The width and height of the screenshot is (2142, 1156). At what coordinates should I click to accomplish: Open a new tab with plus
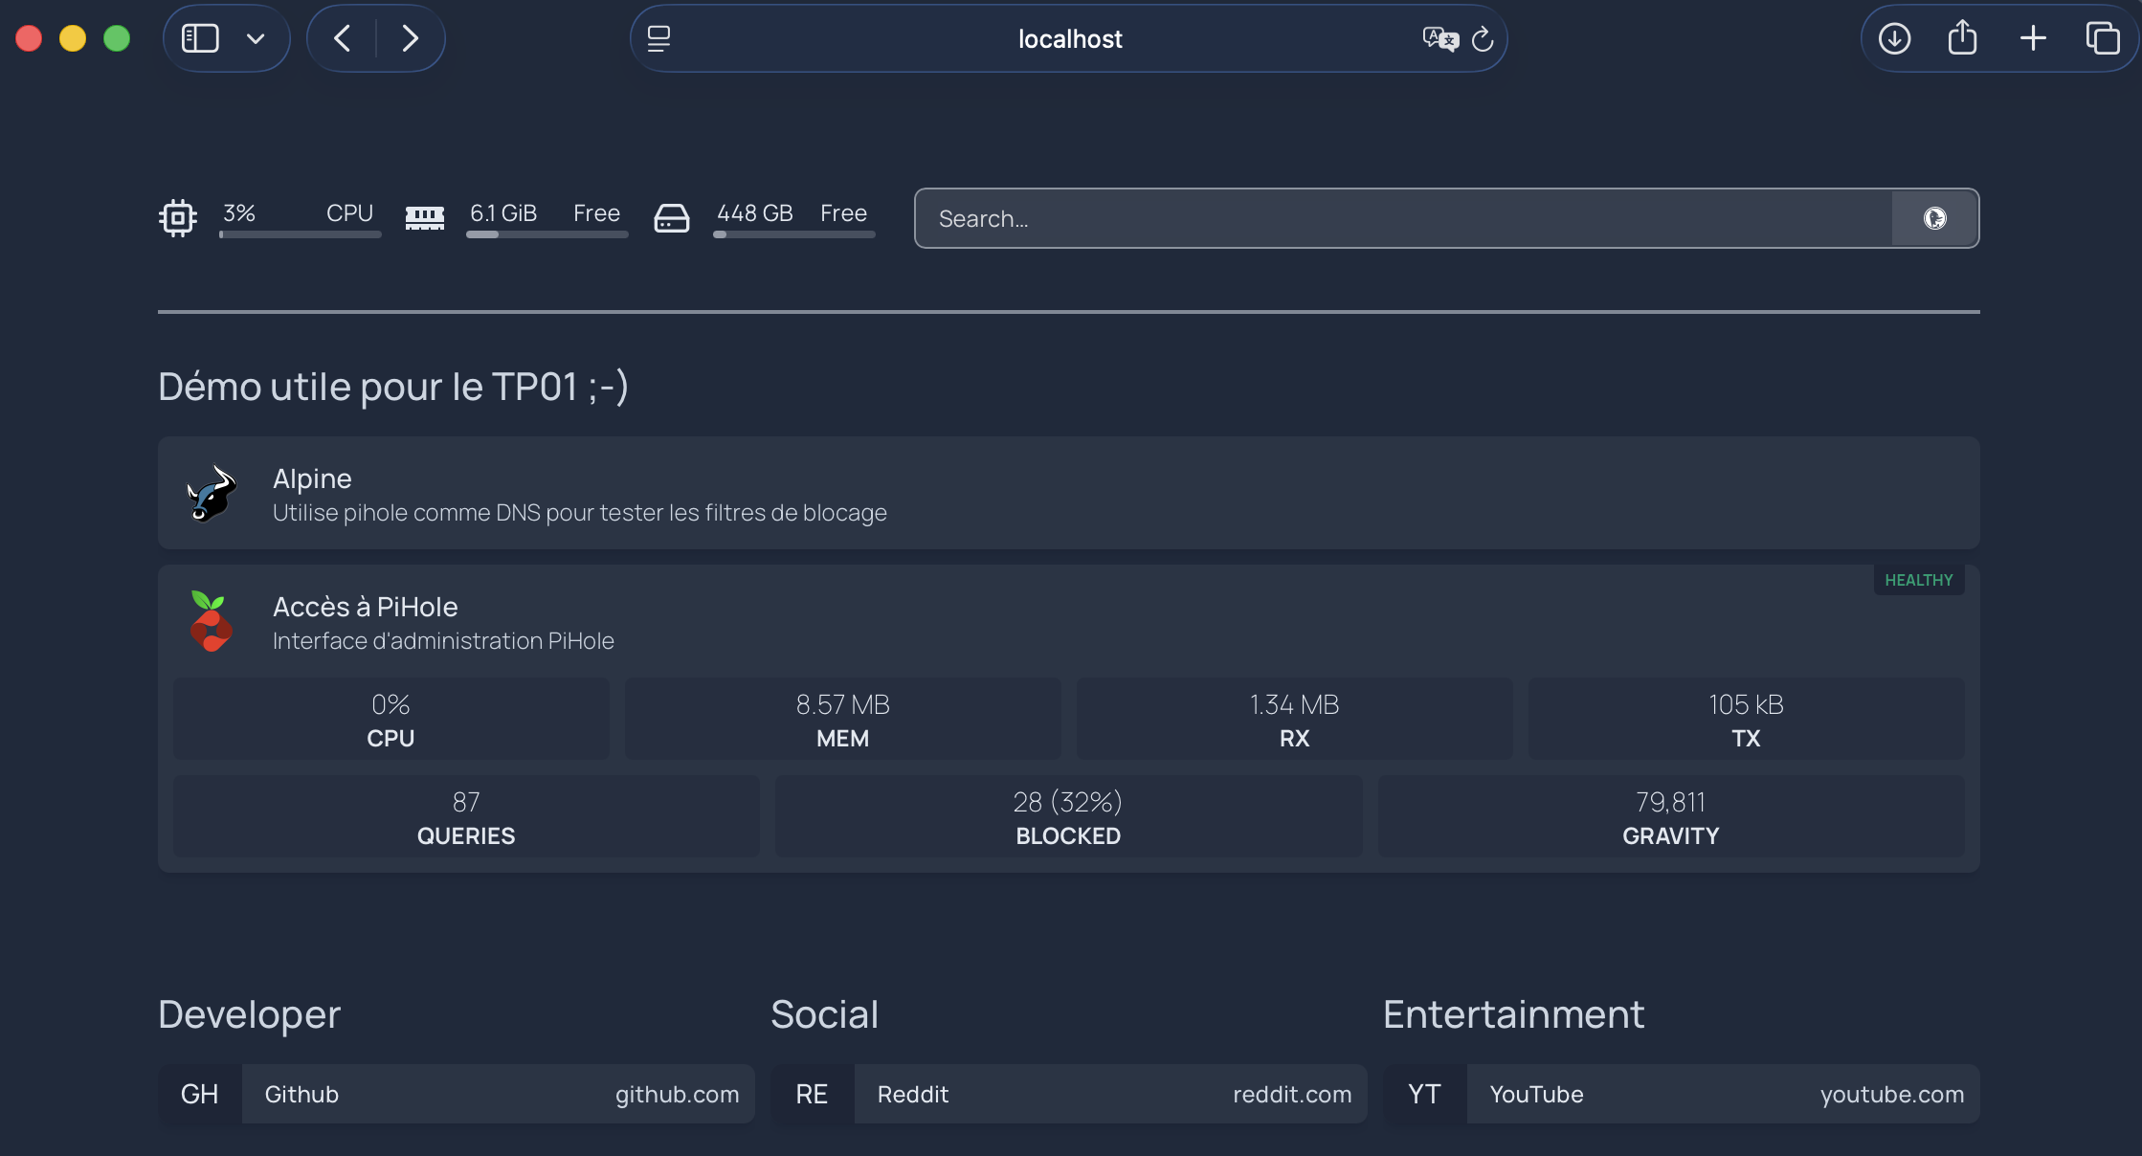(2033, 39)
